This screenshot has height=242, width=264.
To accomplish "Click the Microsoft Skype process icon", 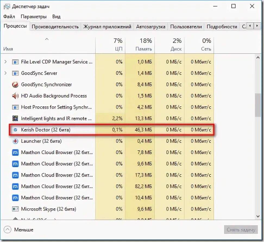I will [15, 209].
